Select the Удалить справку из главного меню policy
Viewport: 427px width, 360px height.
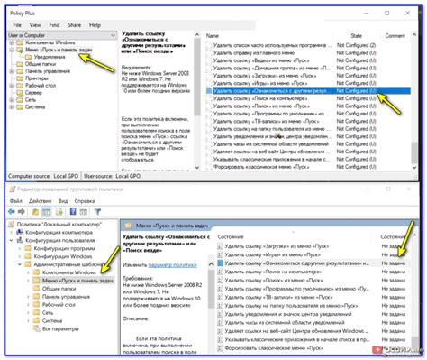click(254, 53)
